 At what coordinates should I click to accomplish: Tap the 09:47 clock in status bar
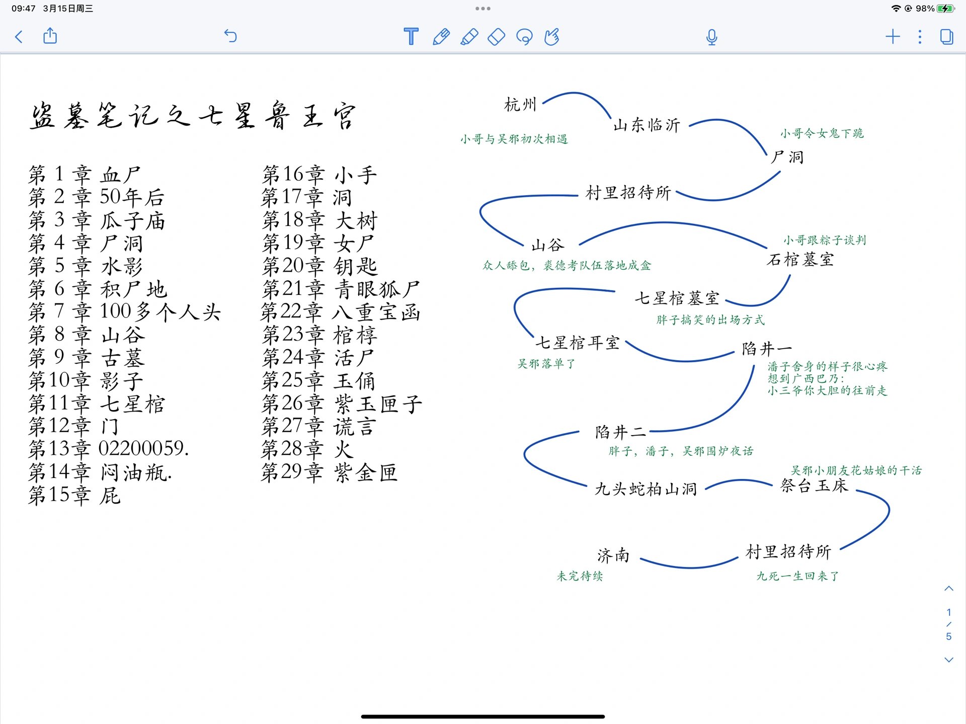[24, 9]
